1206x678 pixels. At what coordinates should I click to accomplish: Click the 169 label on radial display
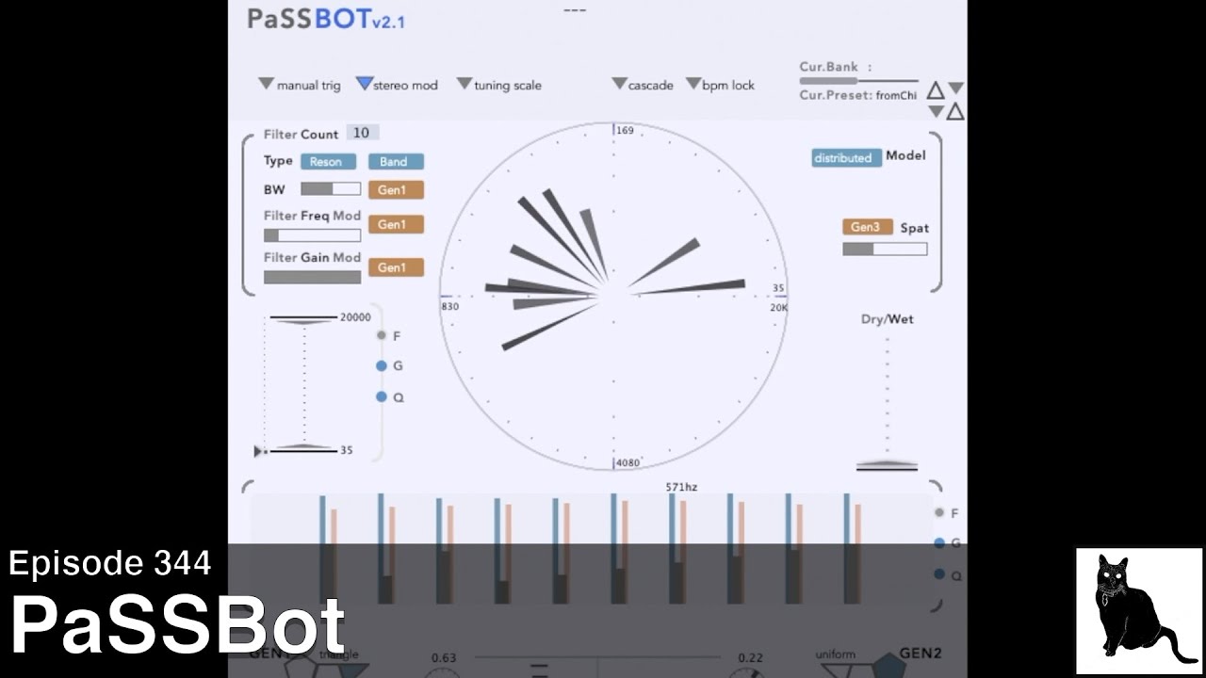625,130
